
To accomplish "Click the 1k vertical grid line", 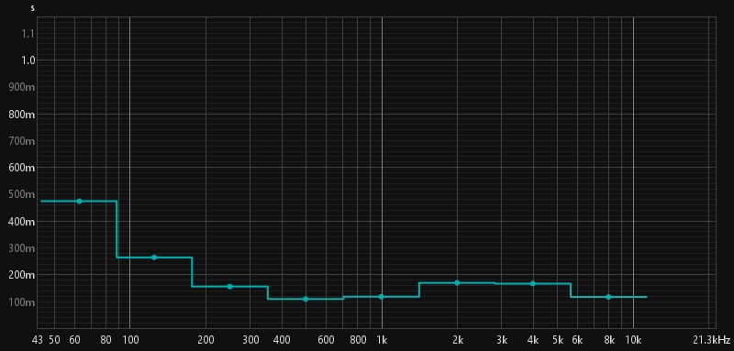I will (x=382, y=173).
